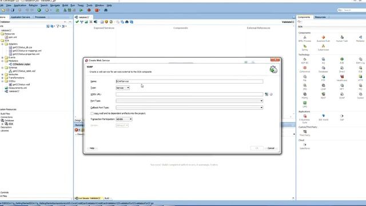Viewport: 366px width, 206px height.
Task: Expand the Events folder in project tree
Action: click(2, 57)
